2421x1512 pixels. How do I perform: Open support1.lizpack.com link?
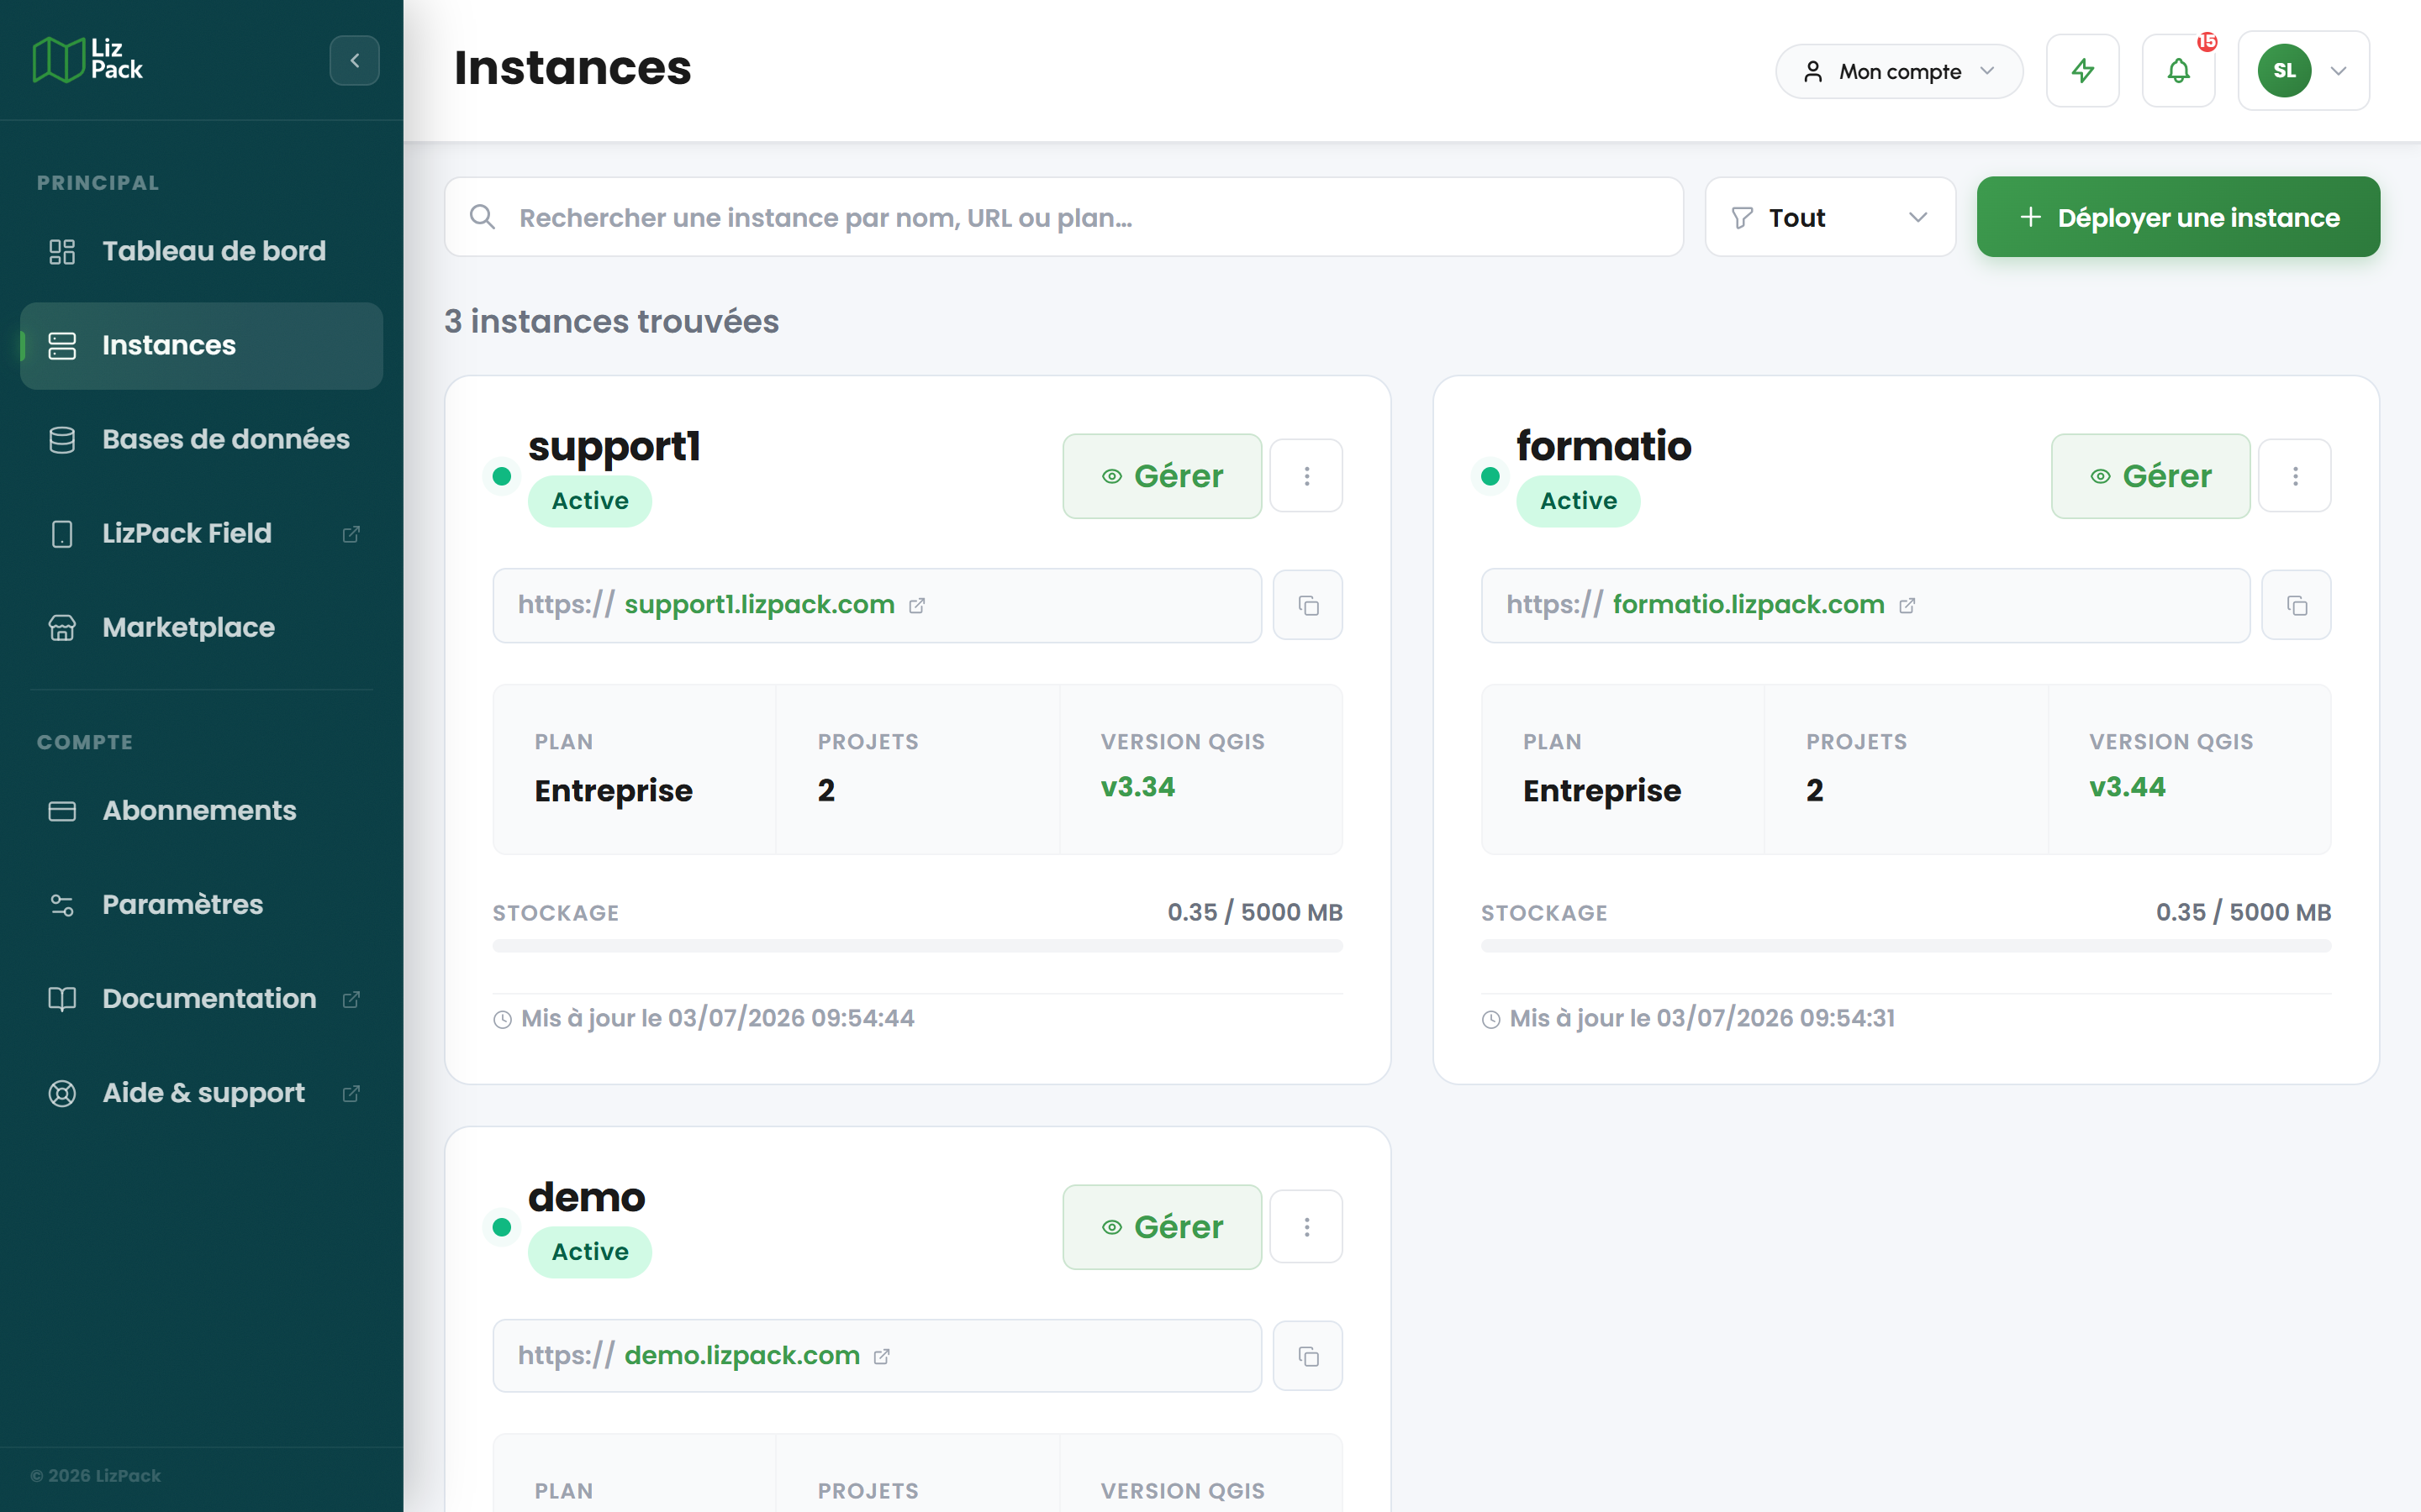759,605
